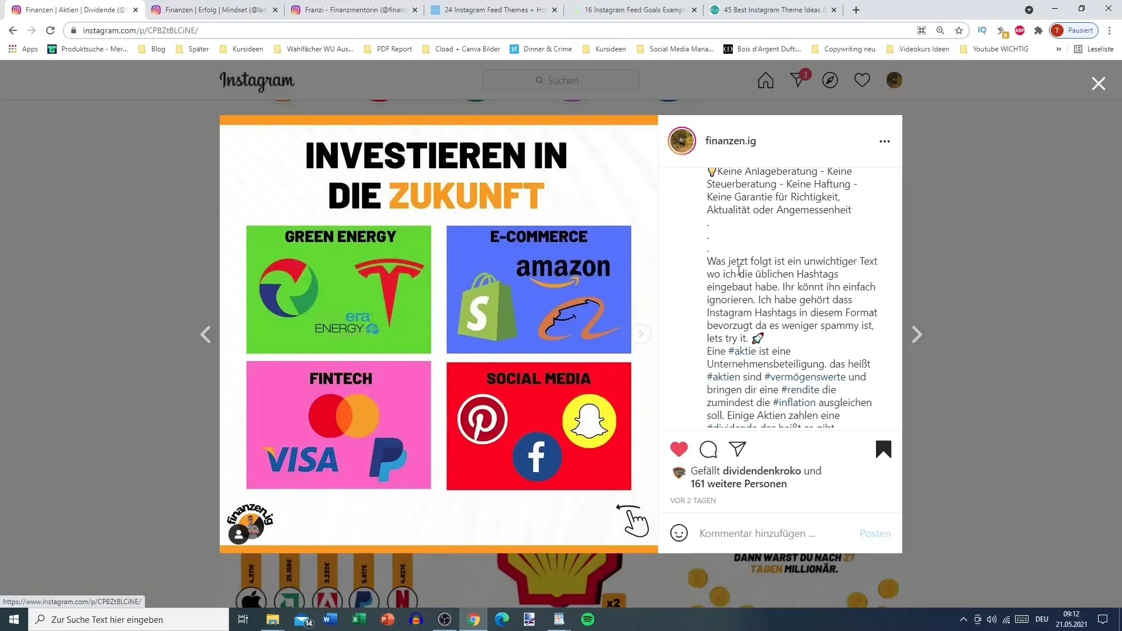The height and width of the screenshot is (631, 1122).
Task: Open the extensions puzzle icon
Action: (1038, 30)
